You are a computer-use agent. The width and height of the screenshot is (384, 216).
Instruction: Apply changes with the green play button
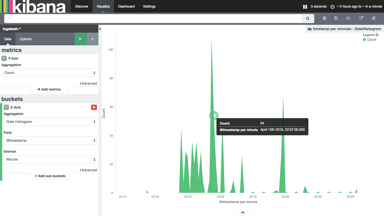80,39
